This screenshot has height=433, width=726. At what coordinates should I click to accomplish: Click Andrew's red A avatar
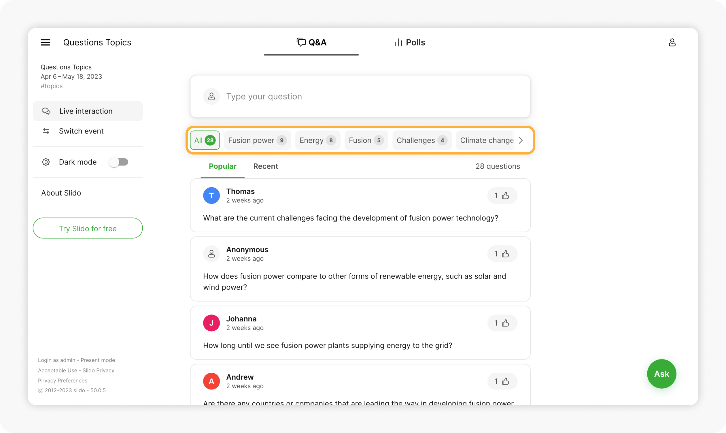pos(211,381)
